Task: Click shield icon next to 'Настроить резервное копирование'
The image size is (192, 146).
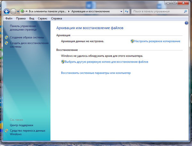Action: click(x=132, y=41)
